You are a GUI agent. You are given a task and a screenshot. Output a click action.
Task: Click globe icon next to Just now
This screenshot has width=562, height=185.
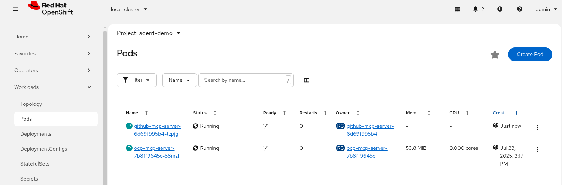(x=496, y=126)
